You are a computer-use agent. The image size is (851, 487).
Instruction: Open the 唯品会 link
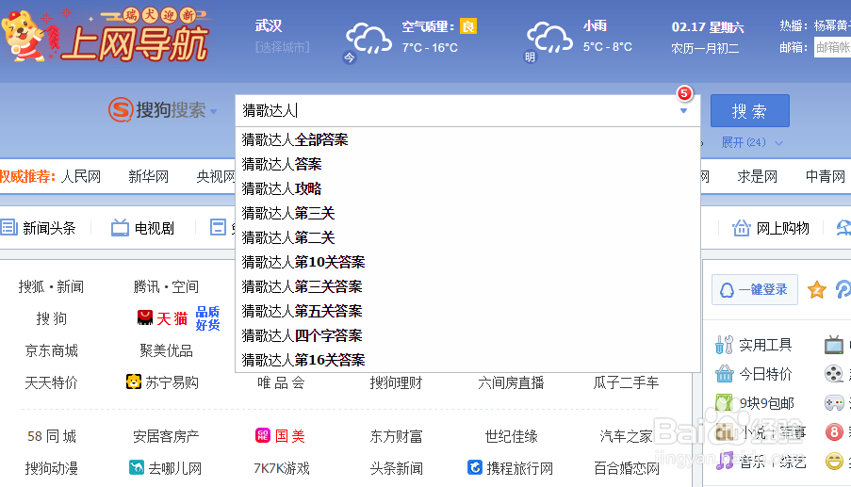click(281, 382)
